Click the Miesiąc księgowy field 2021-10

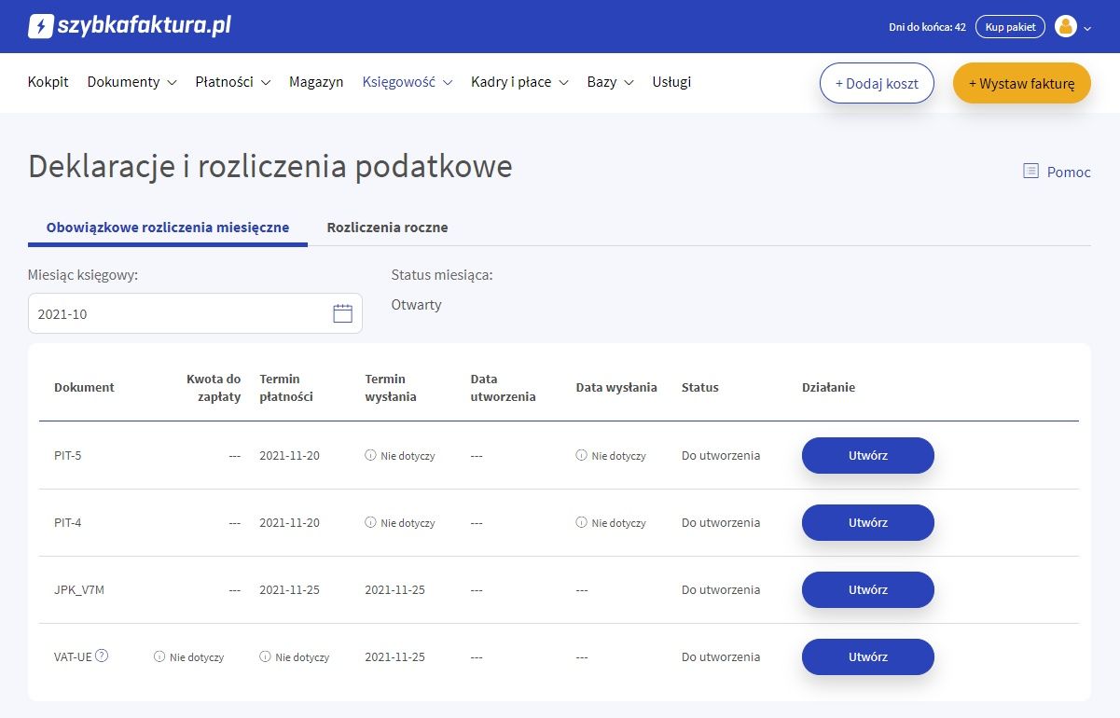pos(195,314)
